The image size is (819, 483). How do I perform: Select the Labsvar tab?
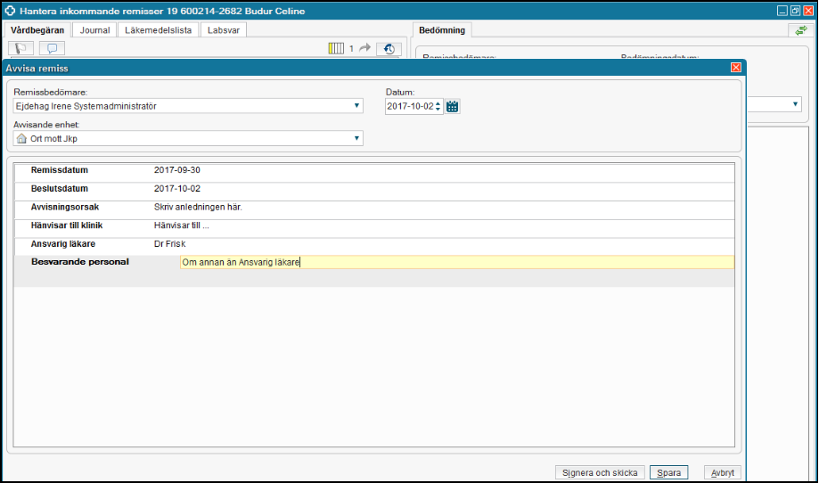223,30
